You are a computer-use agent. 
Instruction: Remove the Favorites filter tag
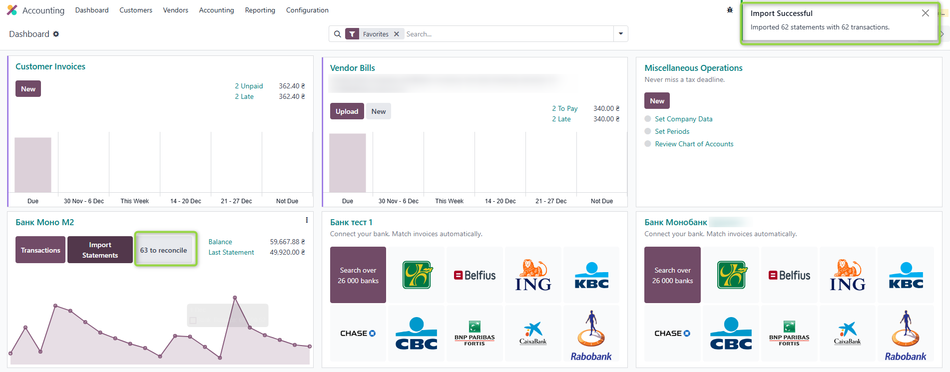(397, 34)
